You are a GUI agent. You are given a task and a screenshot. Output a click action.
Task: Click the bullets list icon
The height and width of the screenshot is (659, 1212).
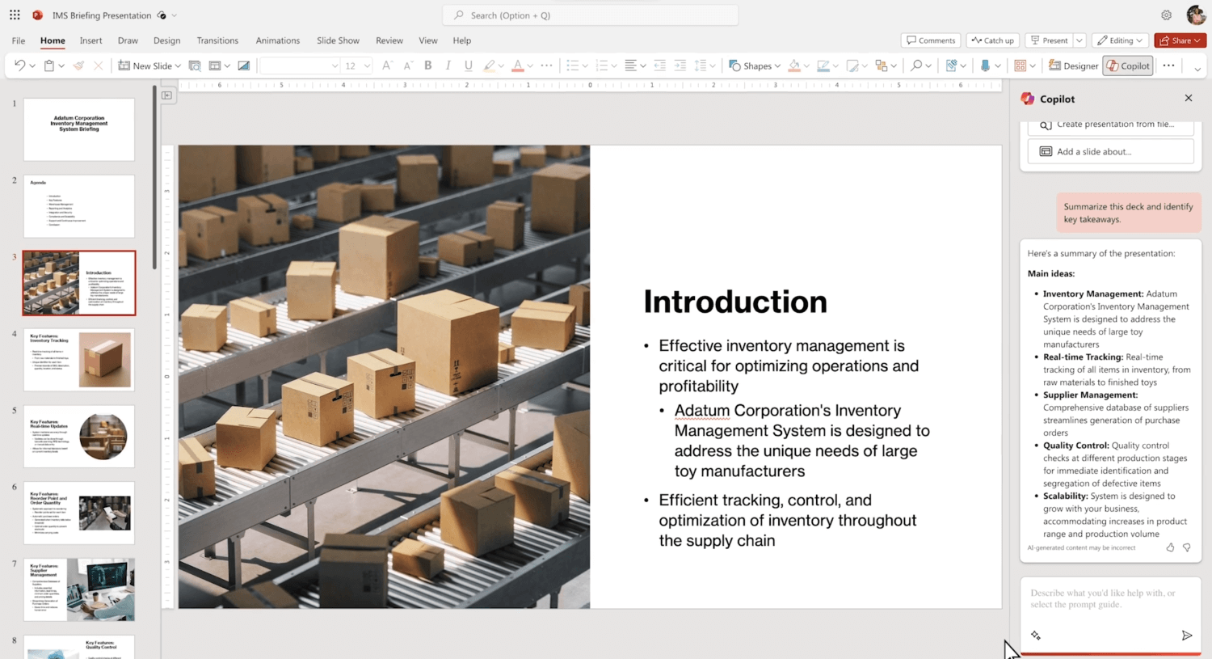pos(573,65)
